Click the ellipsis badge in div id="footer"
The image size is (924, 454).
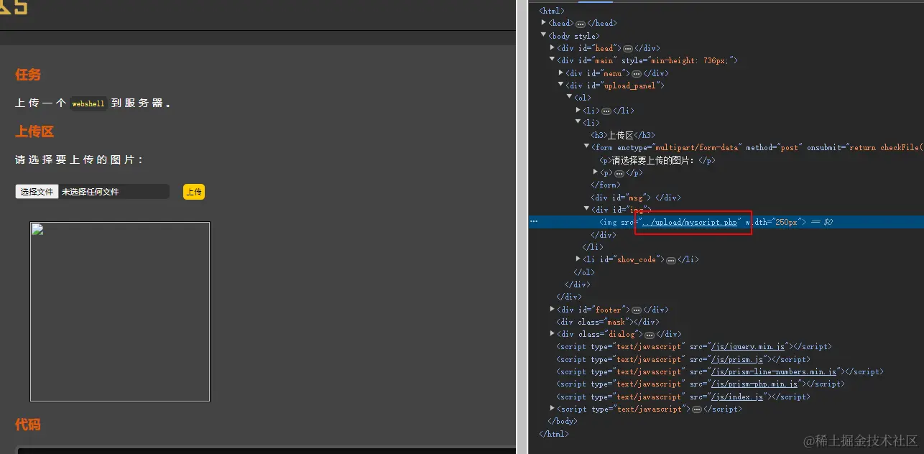pos(636,310)
